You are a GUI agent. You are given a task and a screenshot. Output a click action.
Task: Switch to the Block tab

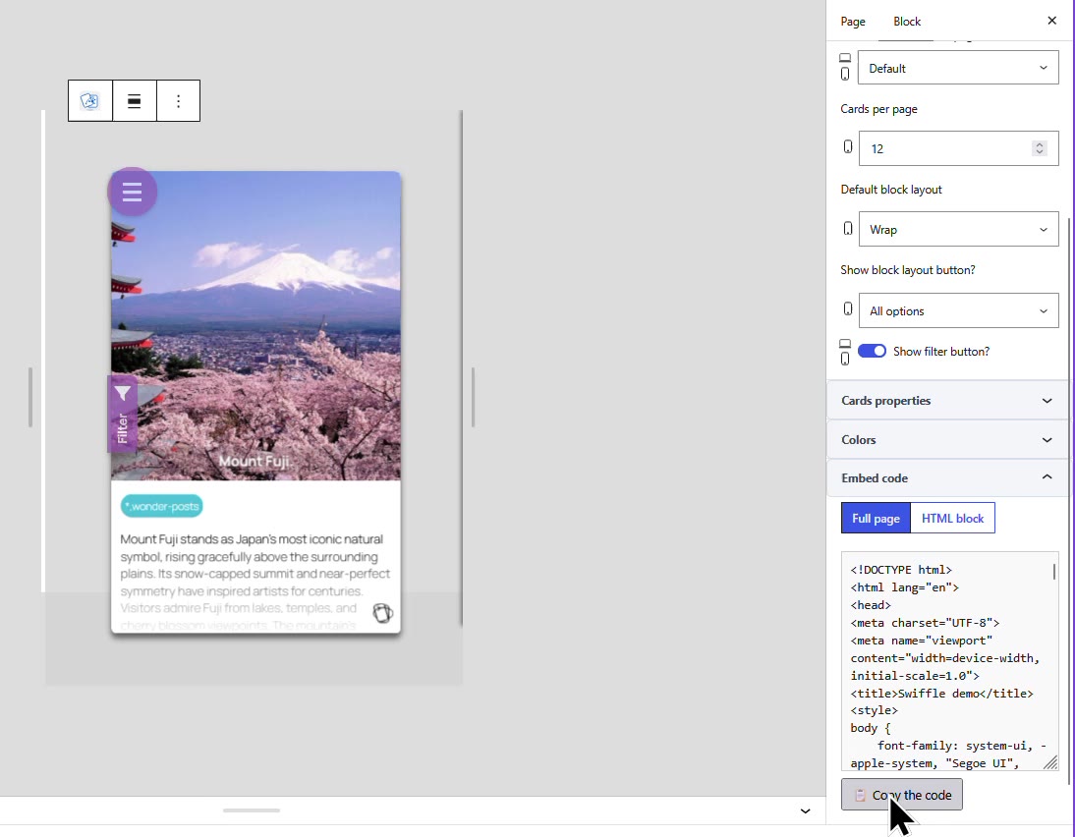click(x=906, y=22)
